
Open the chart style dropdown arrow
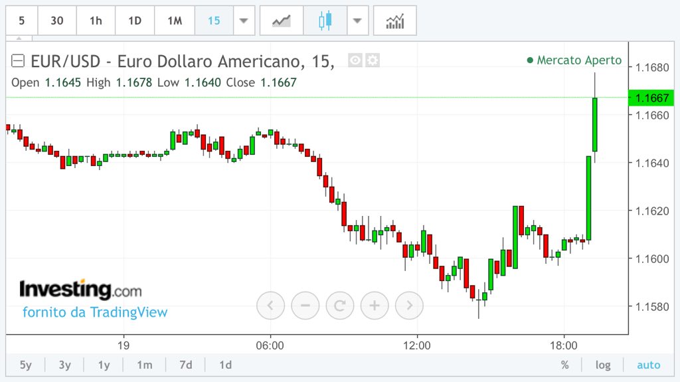[357, 21]
